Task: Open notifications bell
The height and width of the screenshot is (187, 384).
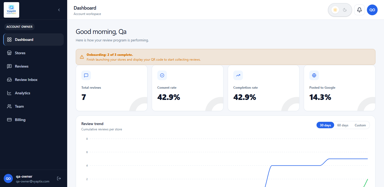Action: click(x=359, y=10)
